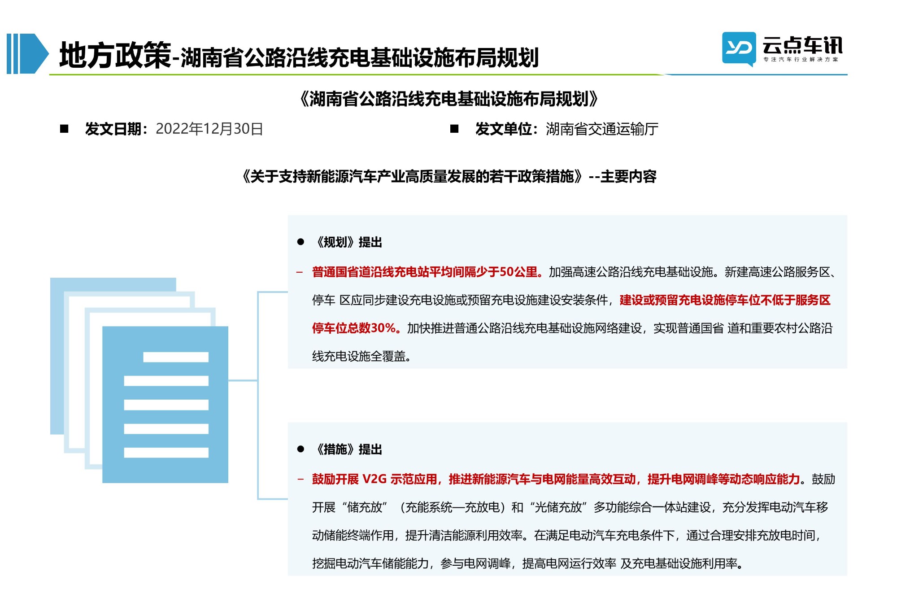This screenshot has width=897, height=598.
Task: Select red text 鼓励开展 V2G 示范应用
Action: (374, 479)
